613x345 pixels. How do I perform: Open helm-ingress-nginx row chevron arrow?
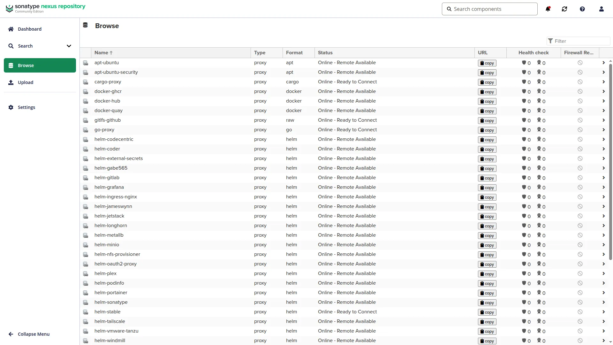[x=603, y=197]
